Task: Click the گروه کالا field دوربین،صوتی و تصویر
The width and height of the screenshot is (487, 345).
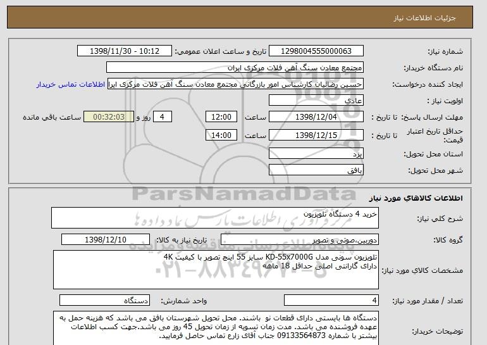Action: (x=300, y=240)
